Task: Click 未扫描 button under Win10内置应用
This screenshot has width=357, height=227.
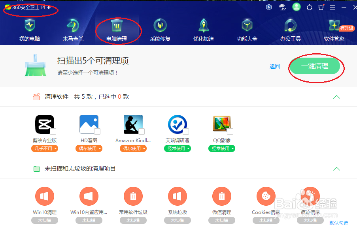Action: tap(89, 220)
